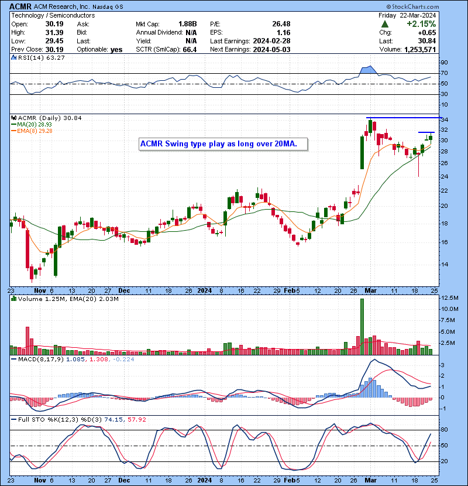468x486 pixels.
Task: Click the short blue line near 31.5
Action: point(426,132)
